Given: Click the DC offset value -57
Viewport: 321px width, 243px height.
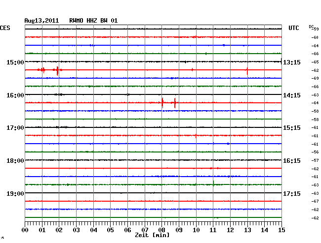Looking at the screenshot, I should [315, 160].
